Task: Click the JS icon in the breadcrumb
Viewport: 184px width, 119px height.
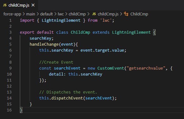Action: point(94,14)
